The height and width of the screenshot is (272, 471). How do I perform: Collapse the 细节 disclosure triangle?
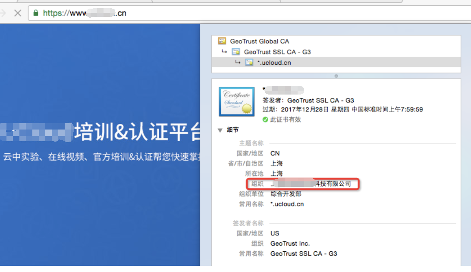click(220, 130)
